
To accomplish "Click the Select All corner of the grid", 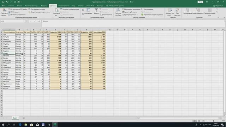I will point(1,30).
